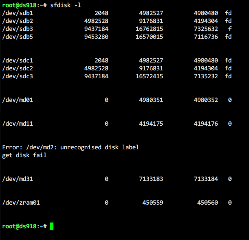
Task: Click the value 4980351 in md01 row
Action: (151, 100)
